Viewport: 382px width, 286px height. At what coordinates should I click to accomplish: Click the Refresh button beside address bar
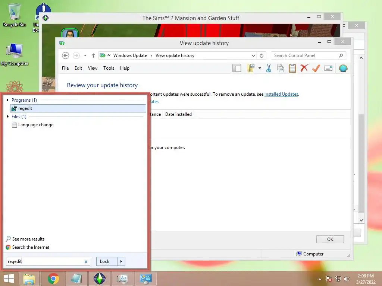click(262, 55)
